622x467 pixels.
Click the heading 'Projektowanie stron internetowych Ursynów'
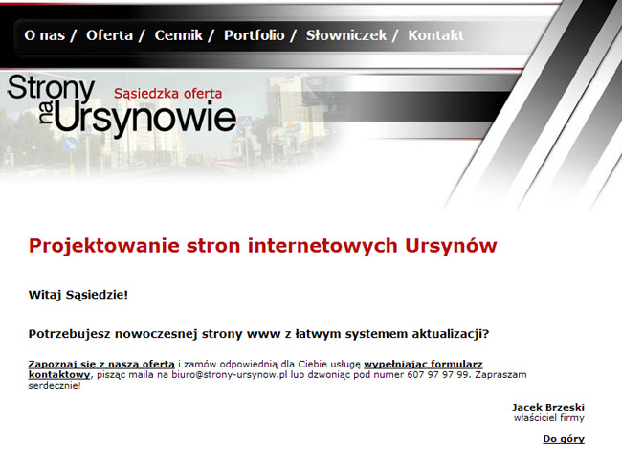point(262,246)
